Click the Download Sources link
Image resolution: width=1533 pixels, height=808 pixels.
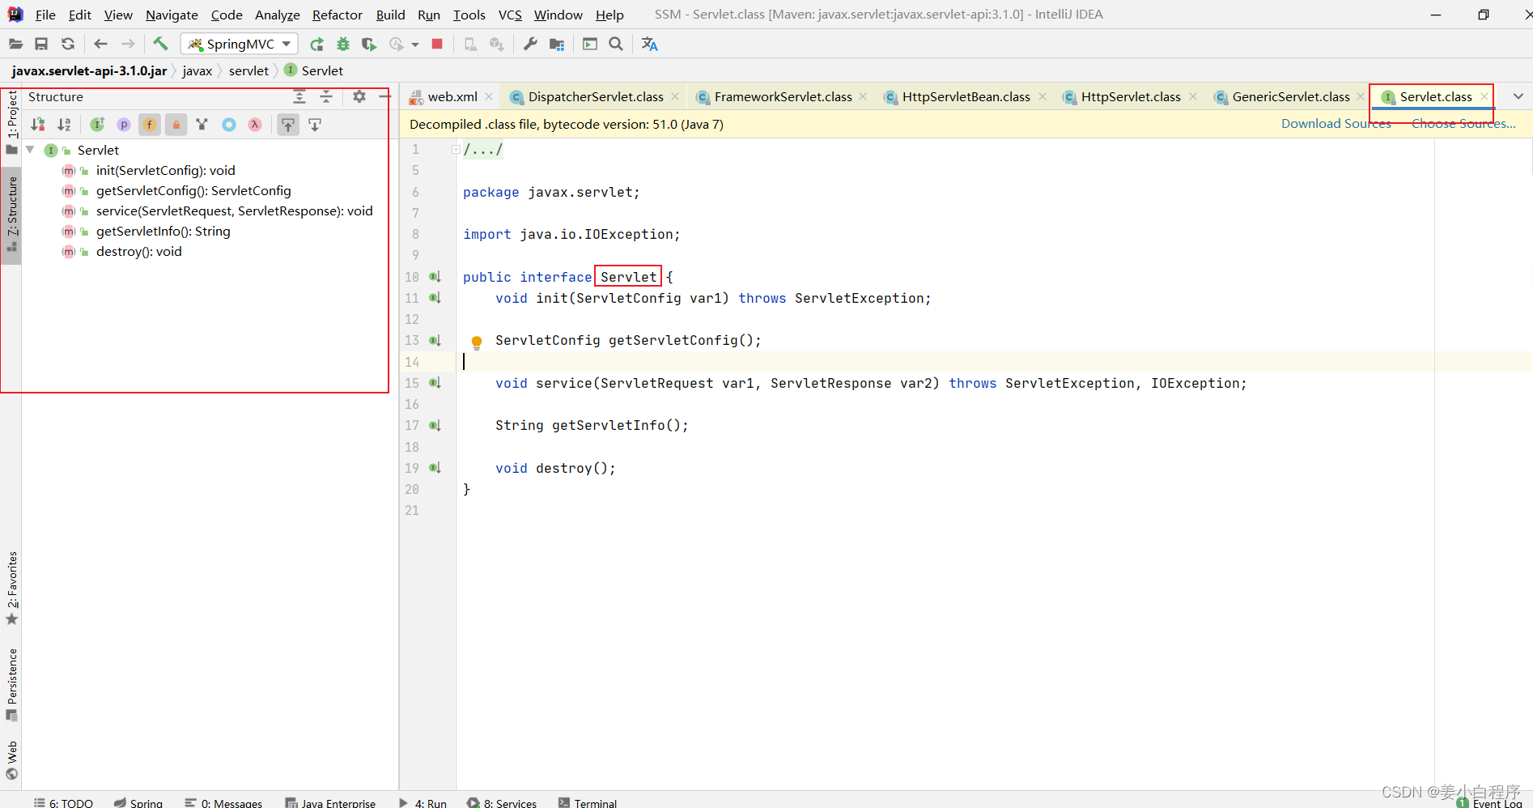coord(1336,124)
